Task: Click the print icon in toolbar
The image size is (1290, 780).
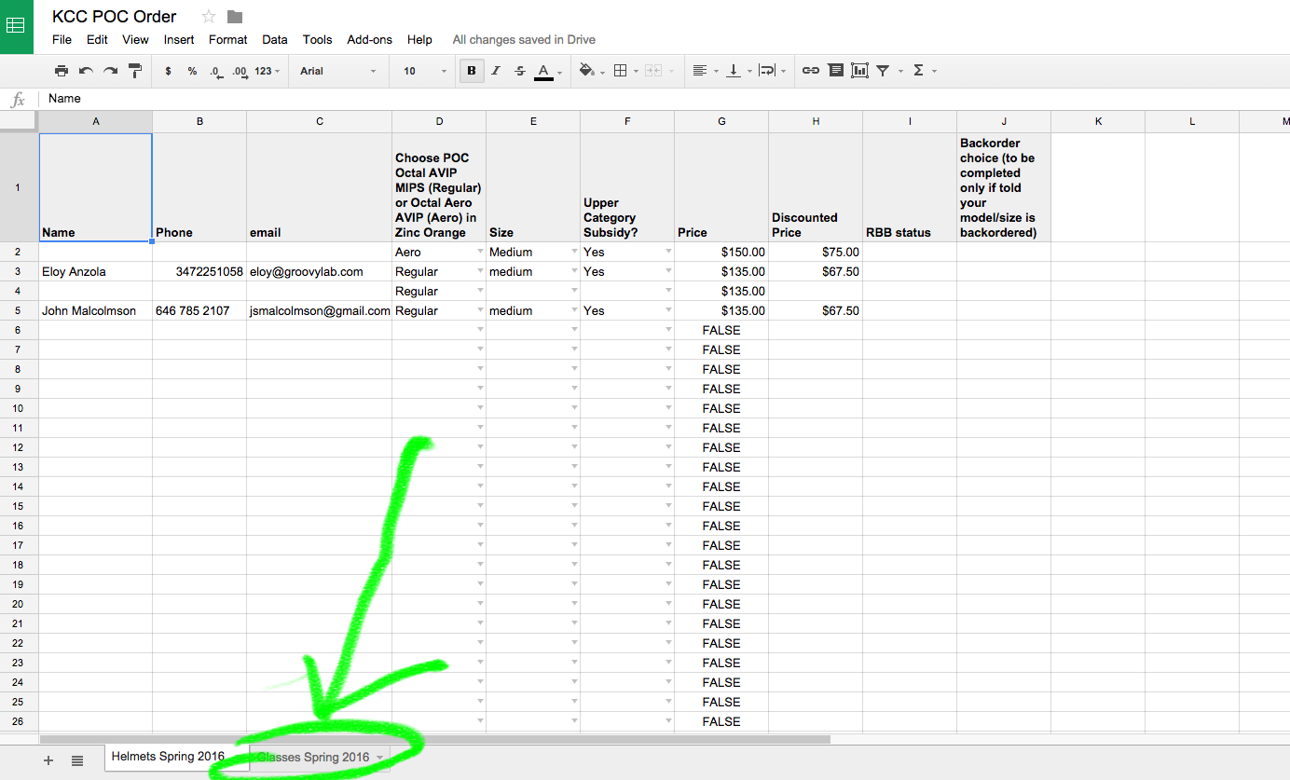Action: (x=62, y=71)
